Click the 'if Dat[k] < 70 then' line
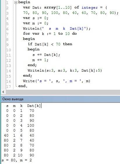 (x=50, y=44)
